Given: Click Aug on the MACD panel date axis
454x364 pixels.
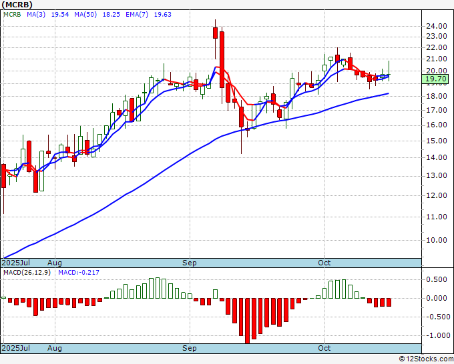Looking at the screenshot, I should pyautogui.click(x=55, y=348).
